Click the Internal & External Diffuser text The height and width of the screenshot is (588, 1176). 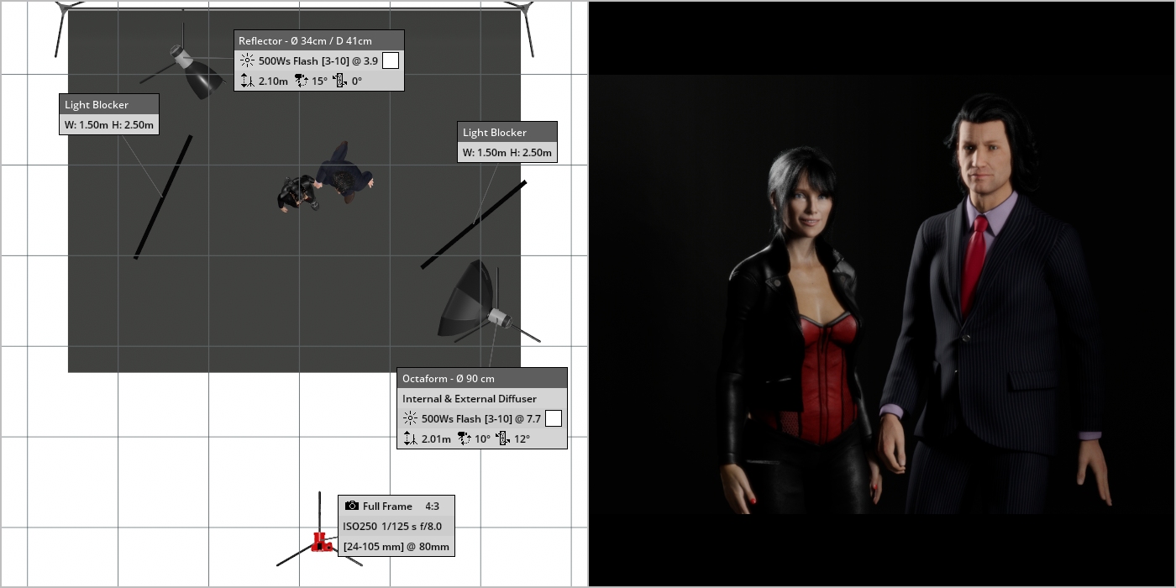coord(469,399)
